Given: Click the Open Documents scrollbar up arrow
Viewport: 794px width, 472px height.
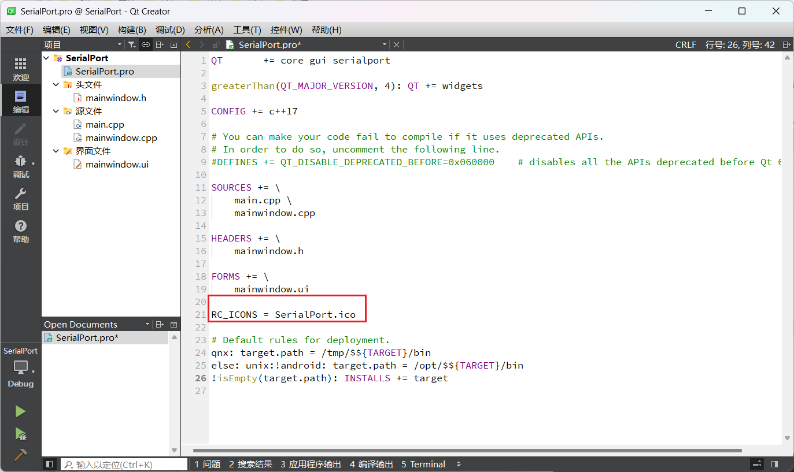Looking at the screenshot, I should 174,337.
